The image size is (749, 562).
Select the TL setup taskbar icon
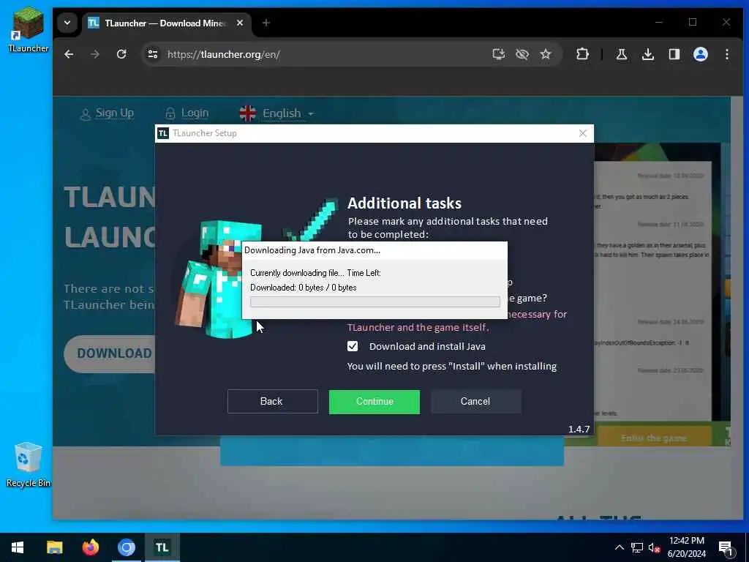point(162,547)
